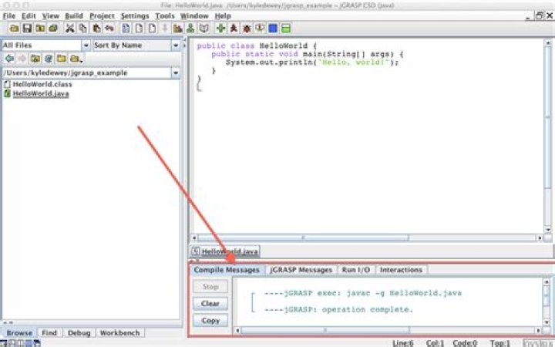This screenshot has width=555, height=347.
Task: Open the View menu
Action: pos(51,16)
